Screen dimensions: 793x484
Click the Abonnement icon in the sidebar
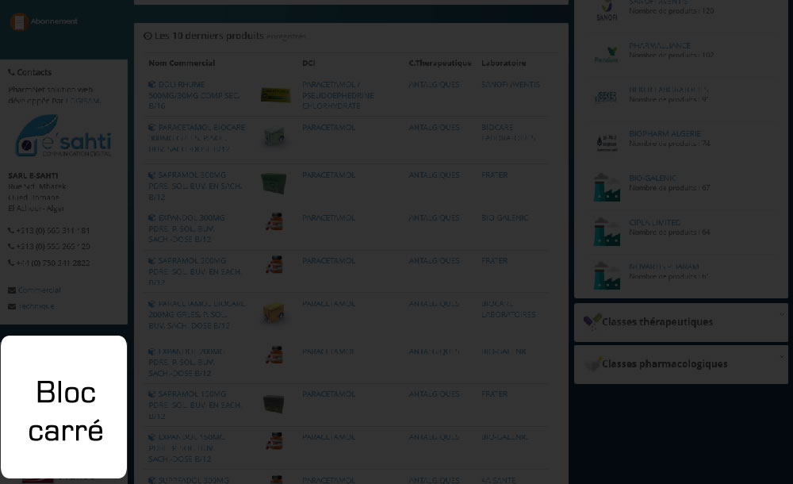pos(19,21)
